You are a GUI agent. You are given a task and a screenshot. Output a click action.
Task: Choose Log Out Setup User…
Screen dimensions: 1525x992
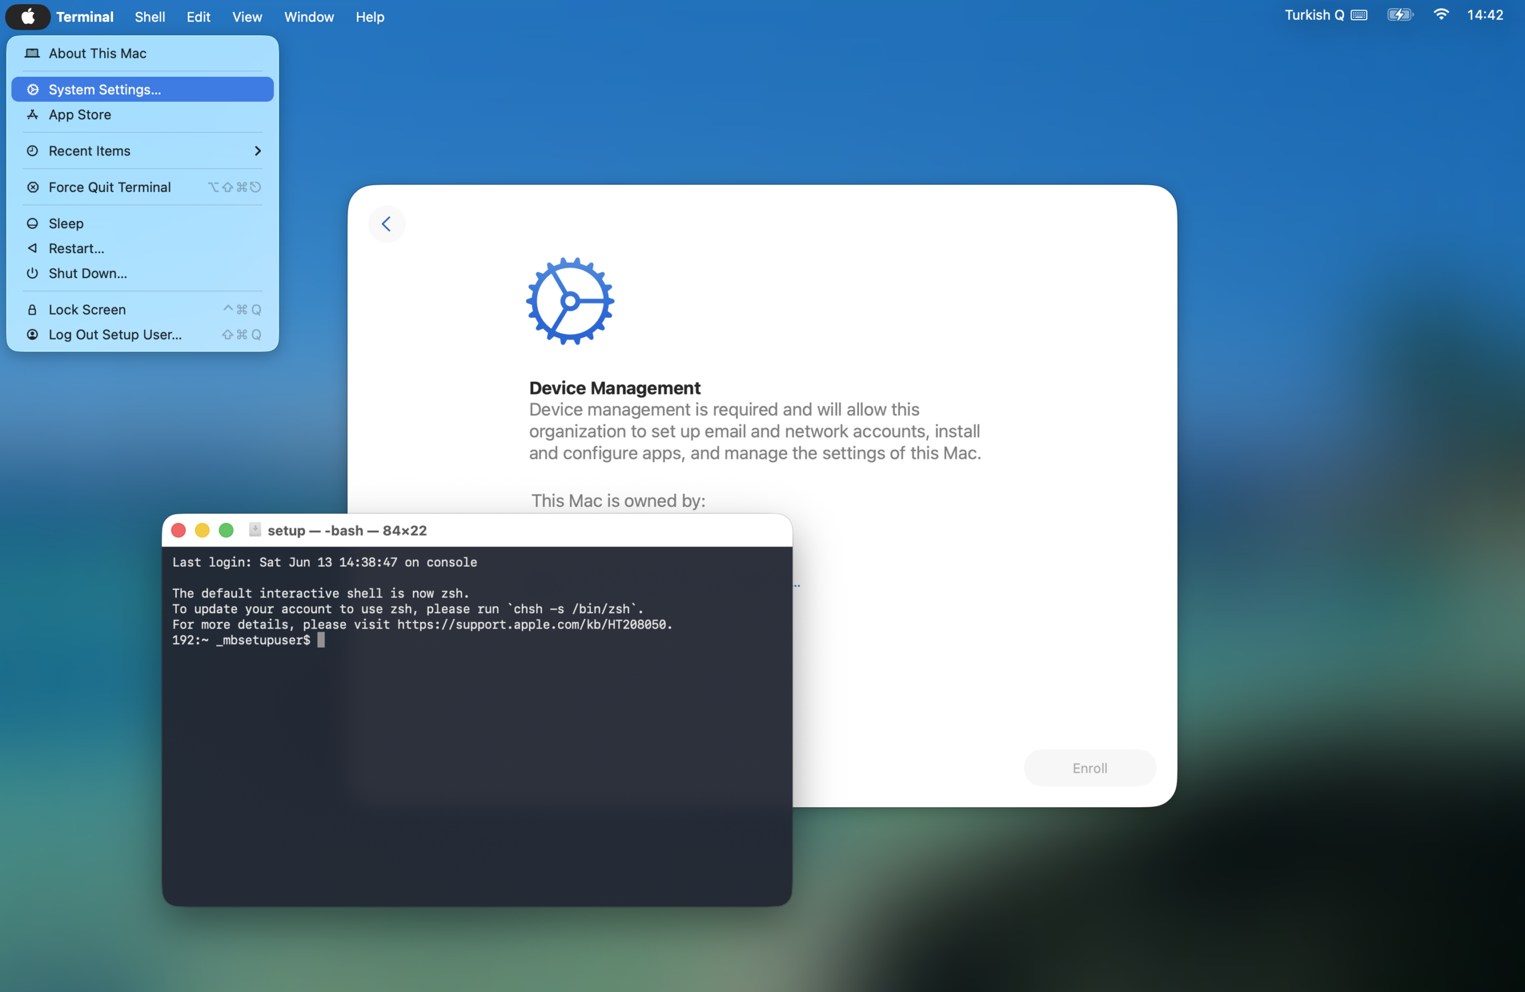tap(142, 335)
